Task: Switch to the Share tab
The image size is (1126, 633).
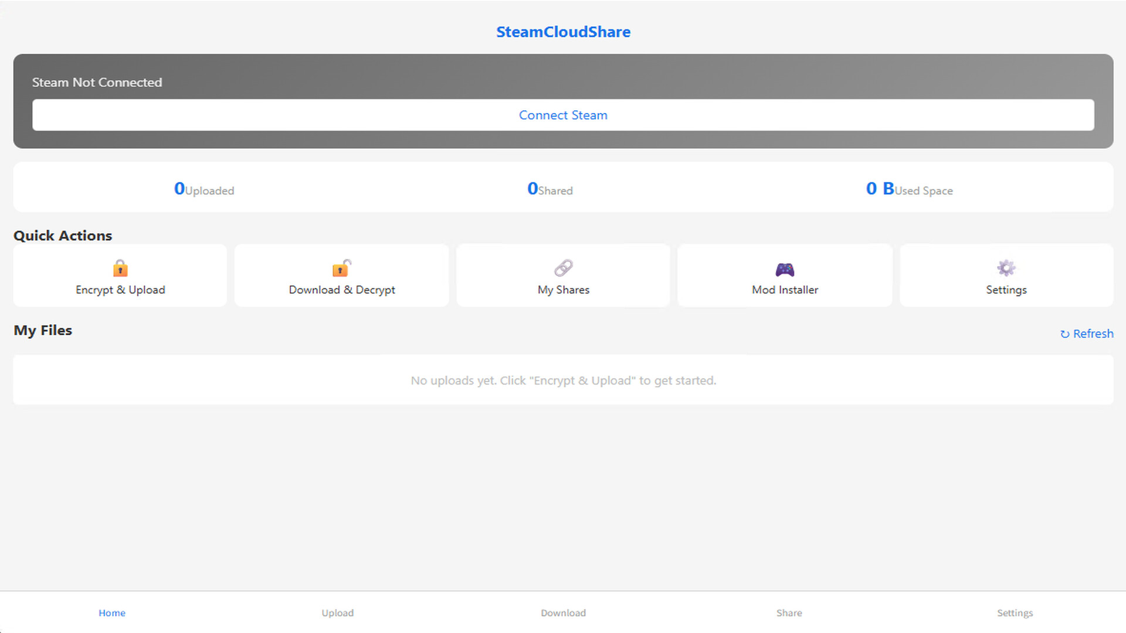Action: 789,612
